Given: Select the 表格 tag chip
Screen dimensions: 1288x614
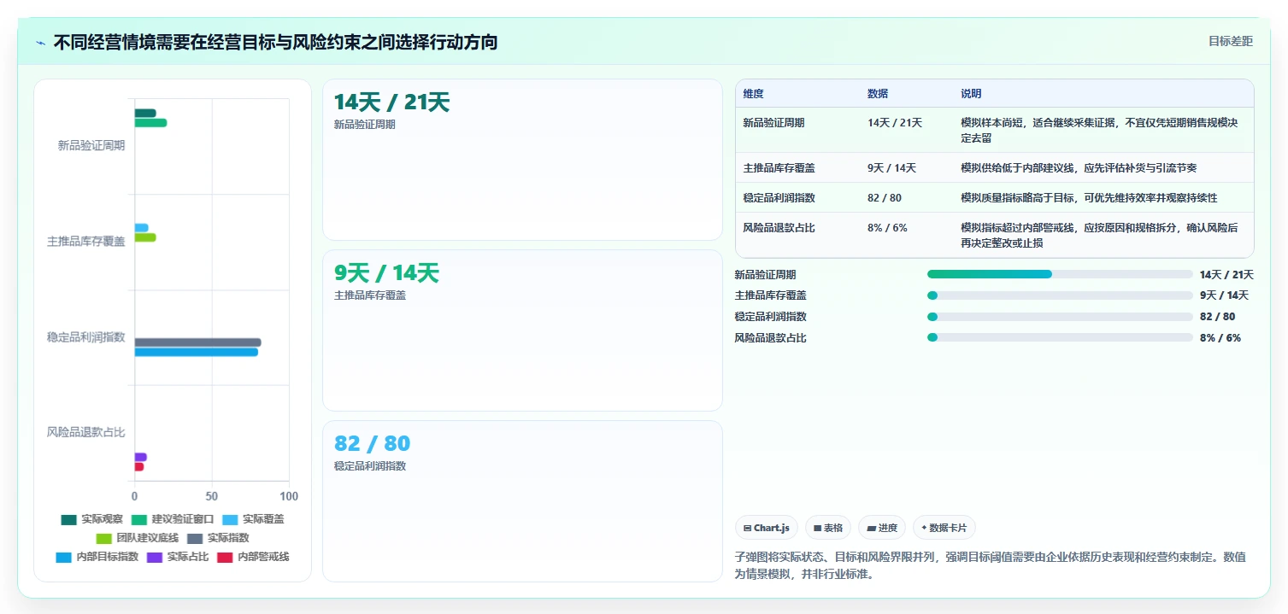Looking at the screenshot, I should click(x=828, y=528).
